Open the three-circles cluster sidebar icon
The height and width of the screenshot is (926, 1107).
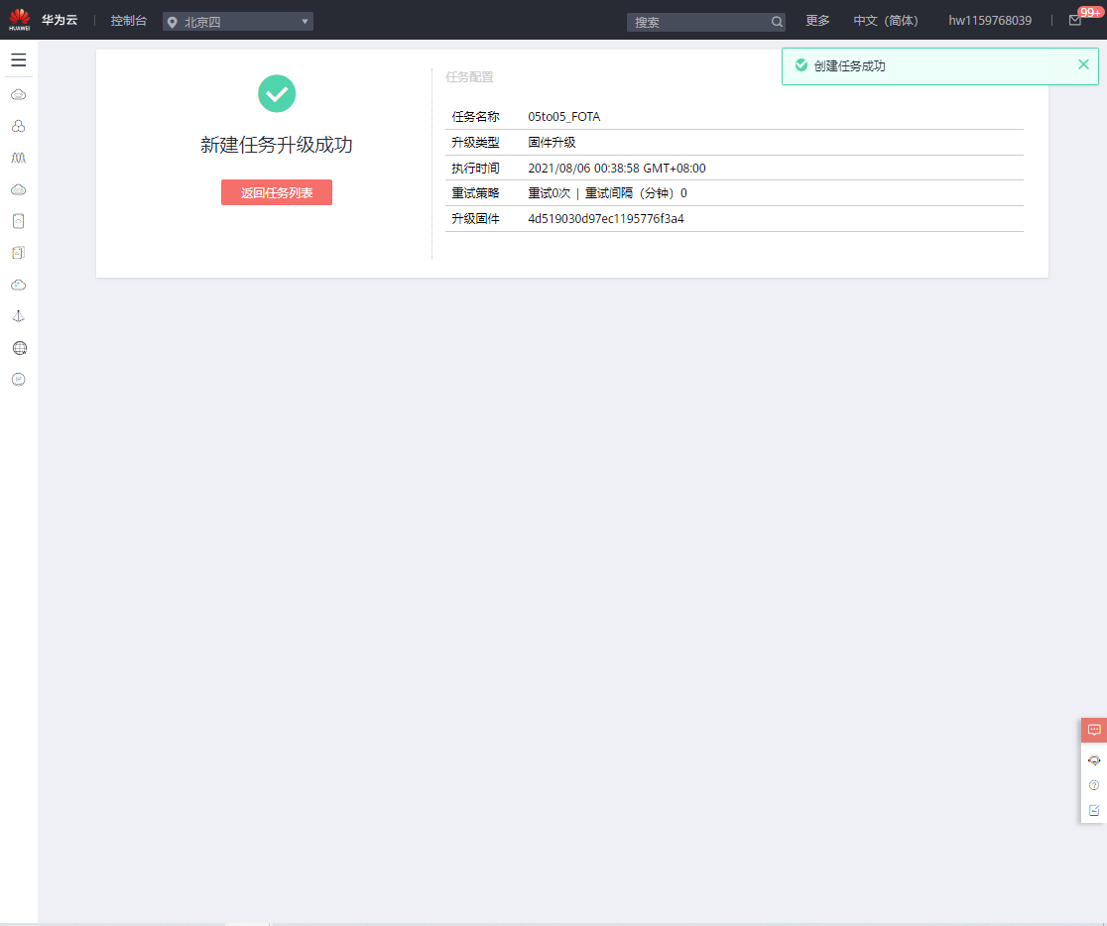click(19, 126)
